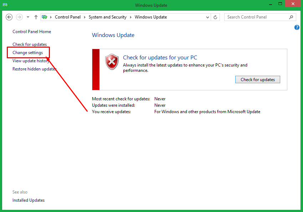This screenshot has width=303, height=212.
Task: Open Control Panel Home link
Action: pyautogui.click(x=32, y=32)
